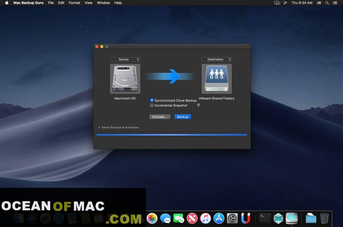This screenshot has height=227, width=343.
Task: Open App Store from the dock
Action: point(219,218)
